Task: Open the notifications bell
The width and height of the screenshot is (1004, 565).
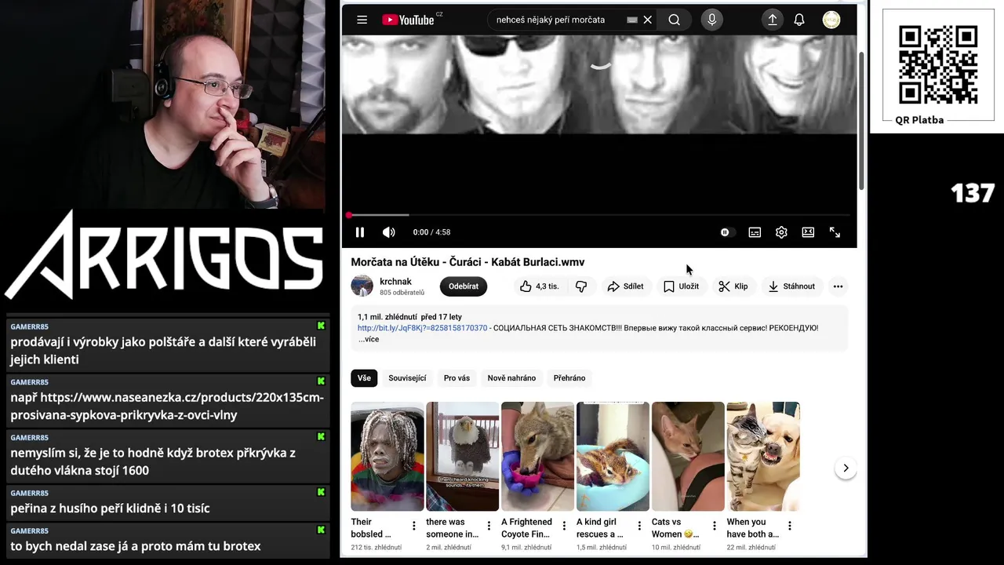Action: (x=799, y=20)
